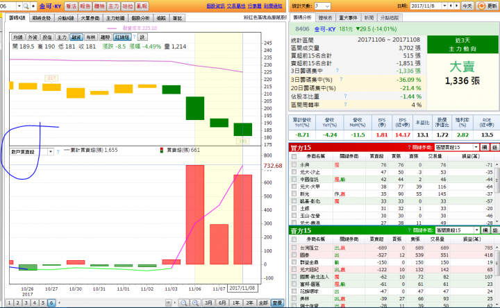This screenshot has height=308, width=500.
Task: Check the box for 國泰 seller row
Action: click(x=294, y=255)
